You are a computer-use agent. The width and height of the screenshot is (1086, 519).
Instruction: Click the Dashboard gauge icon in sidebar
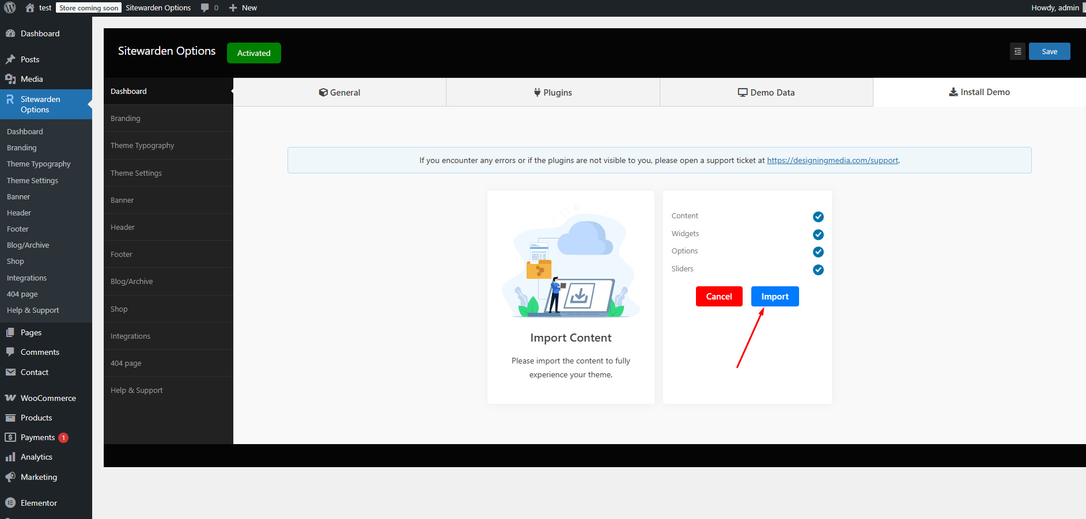[10, 33]
